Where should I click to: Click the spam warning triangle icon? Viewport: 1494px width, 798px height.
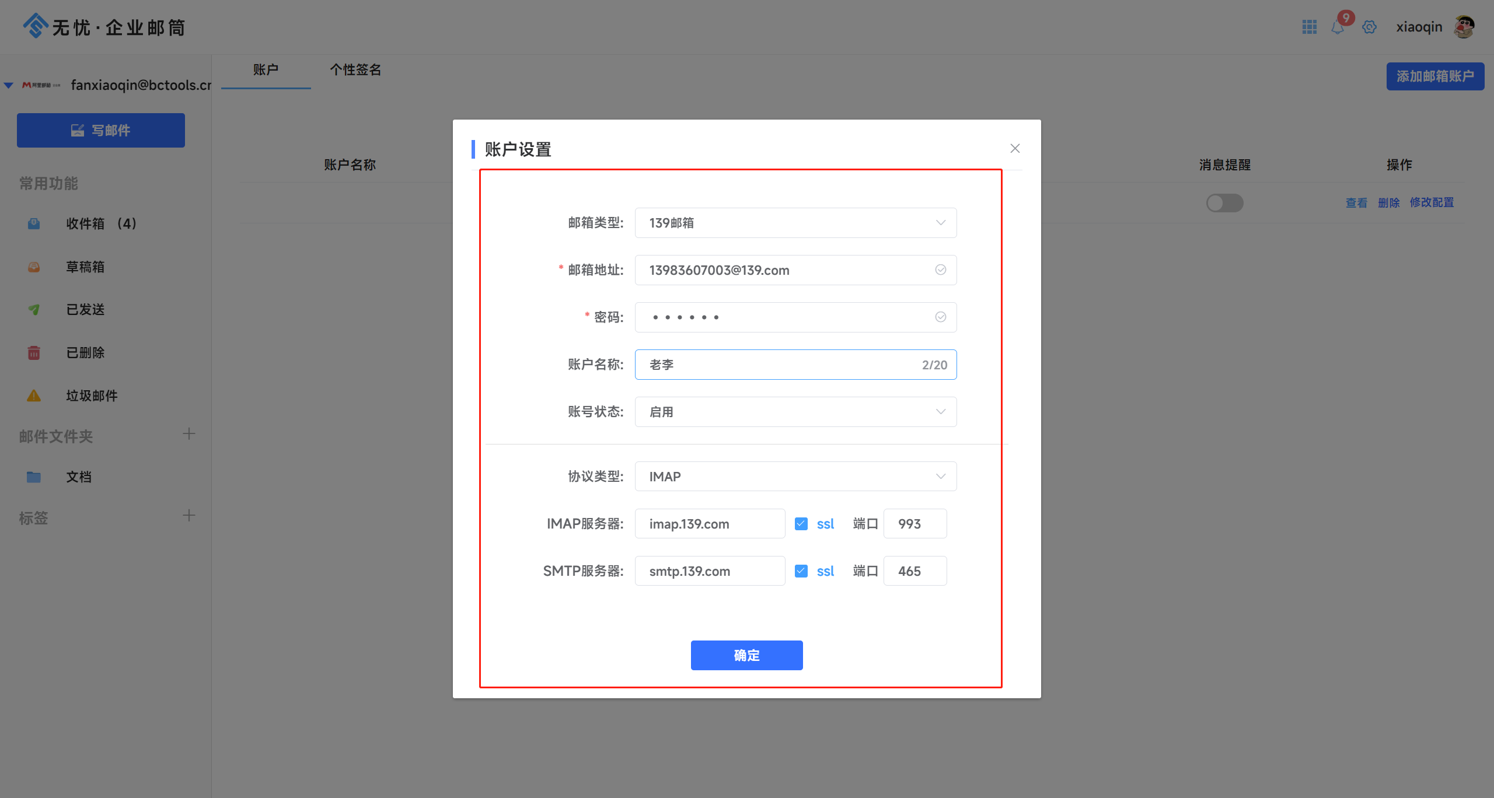(34, 395)
